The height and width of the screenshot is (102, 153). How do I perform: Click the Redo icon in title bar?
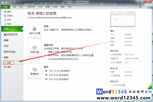[15, 3]
